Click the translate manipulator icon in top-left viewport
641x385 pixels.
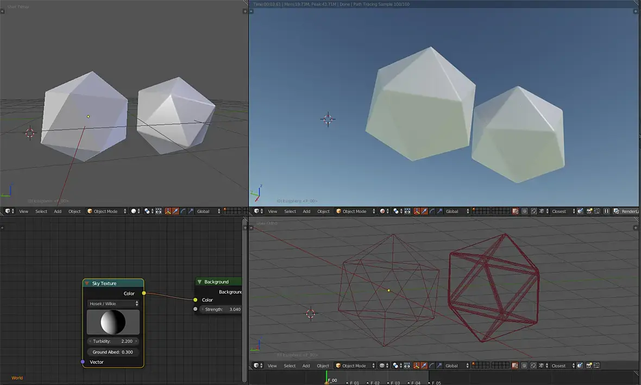coord(175,211)
